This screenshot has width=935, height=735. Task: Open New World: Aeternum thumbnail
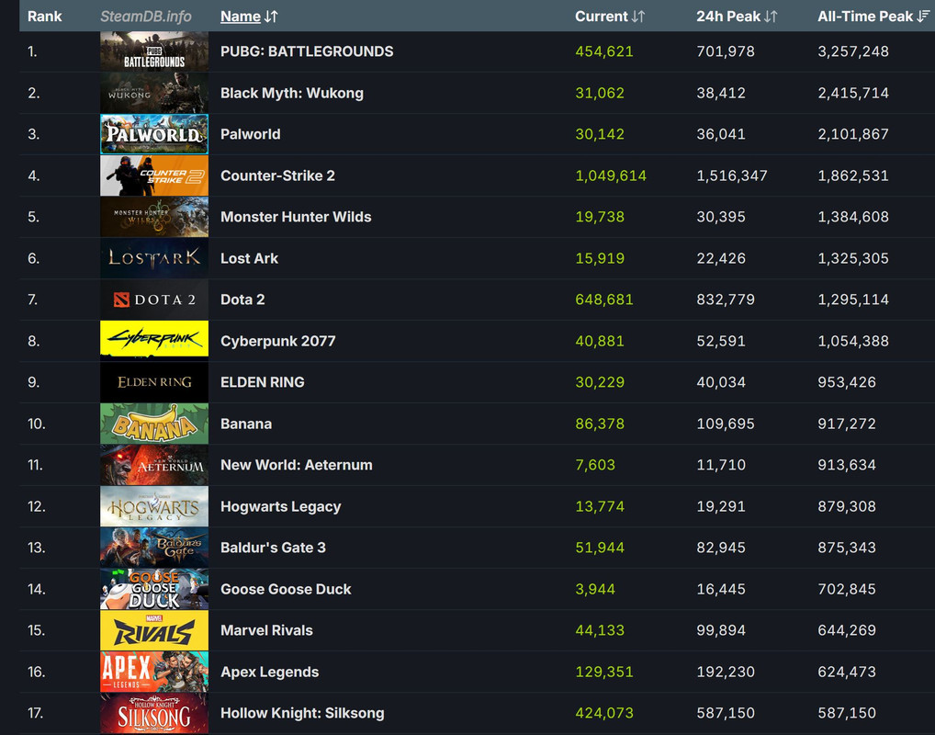pos(154,465)
